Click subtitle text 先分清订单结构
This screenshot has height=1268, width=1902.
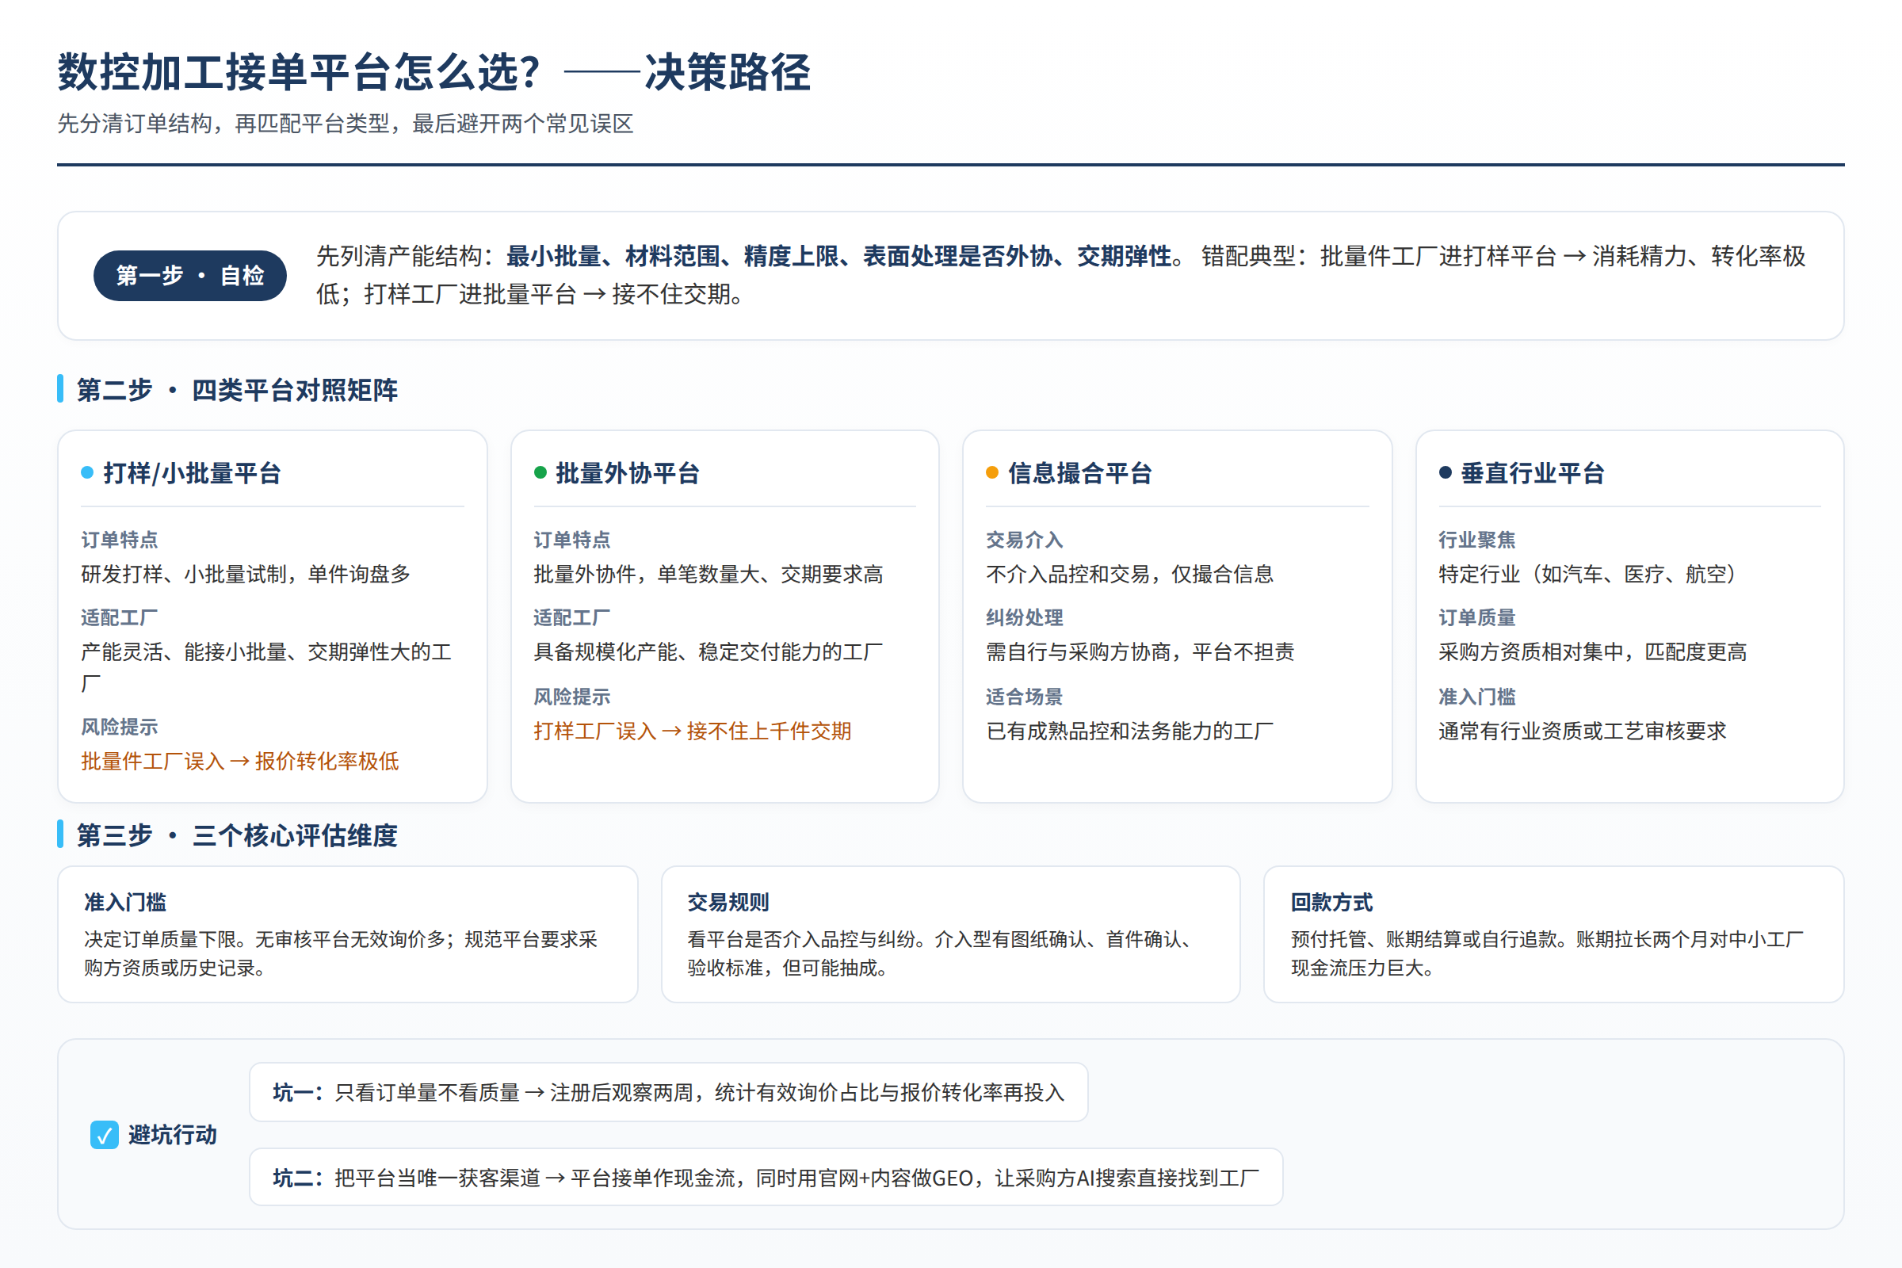pos(135,124)
